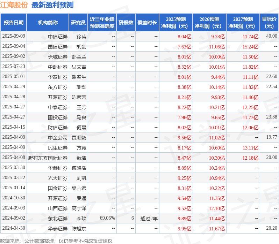Click target price 19.77
279x244 pixels.
[x=272, y=137]
